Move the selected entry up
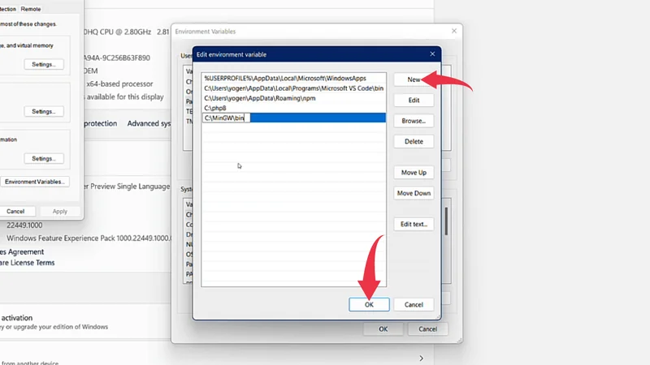Image resolution: width=650 pixels, height=365 pixels. coord(414,173)
